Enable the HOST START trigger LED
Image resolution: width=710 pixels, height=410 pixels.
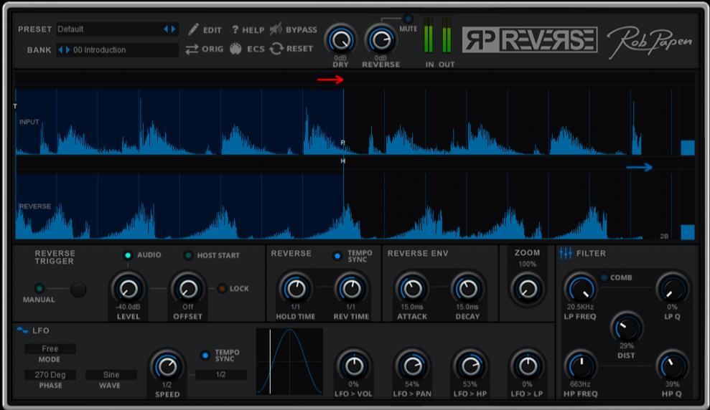[188, 255]
